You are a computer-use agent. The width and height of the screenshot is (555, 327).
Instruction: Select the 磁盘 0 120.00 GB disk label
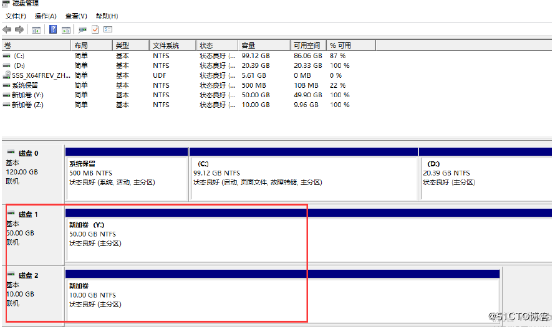(x=34, y=173)
